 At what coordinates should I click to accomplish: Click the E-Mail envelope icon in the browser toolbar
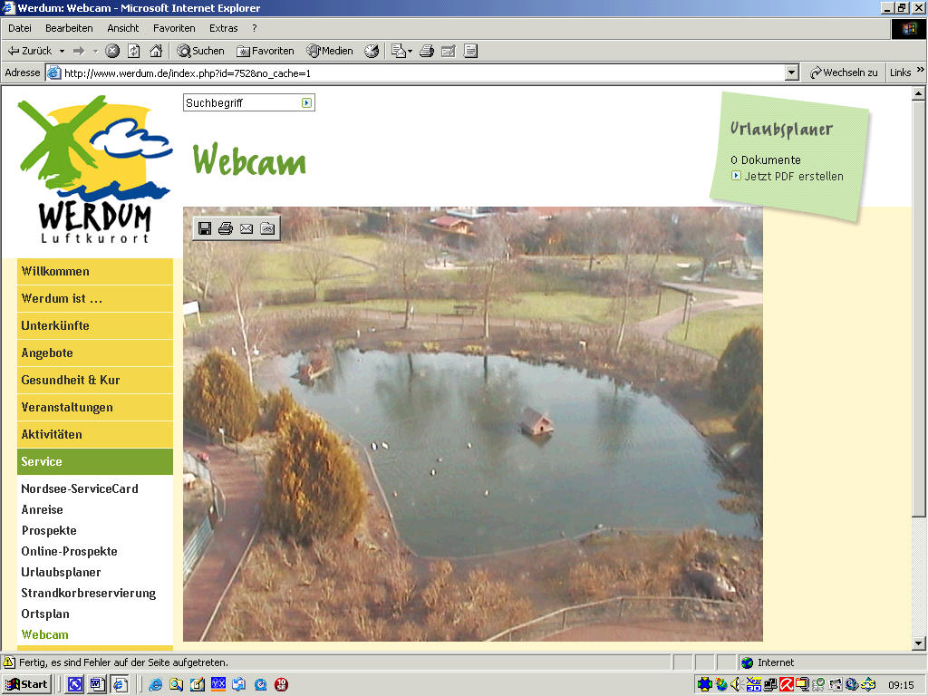click(399, 51)
